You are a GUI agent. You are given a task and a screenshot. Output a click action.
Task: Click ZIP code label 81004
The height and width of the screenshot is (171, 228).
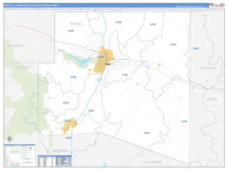pos(91,111)
